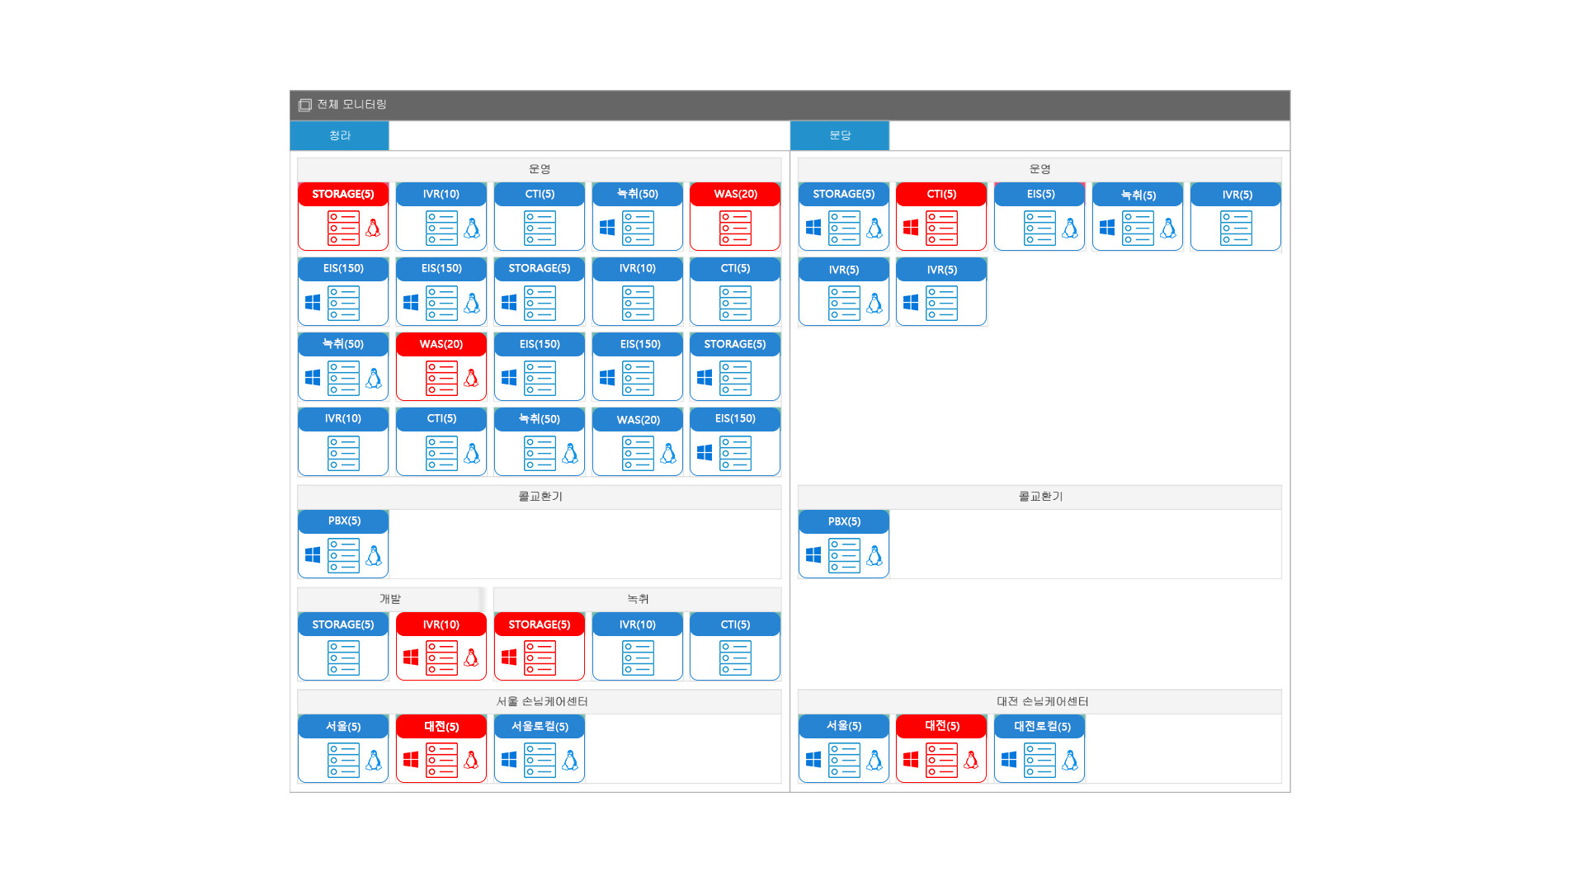Click the red server icon in the 분당 운영 CTI(5) tile
The image size is (1584, 891).
coord(941,228)
